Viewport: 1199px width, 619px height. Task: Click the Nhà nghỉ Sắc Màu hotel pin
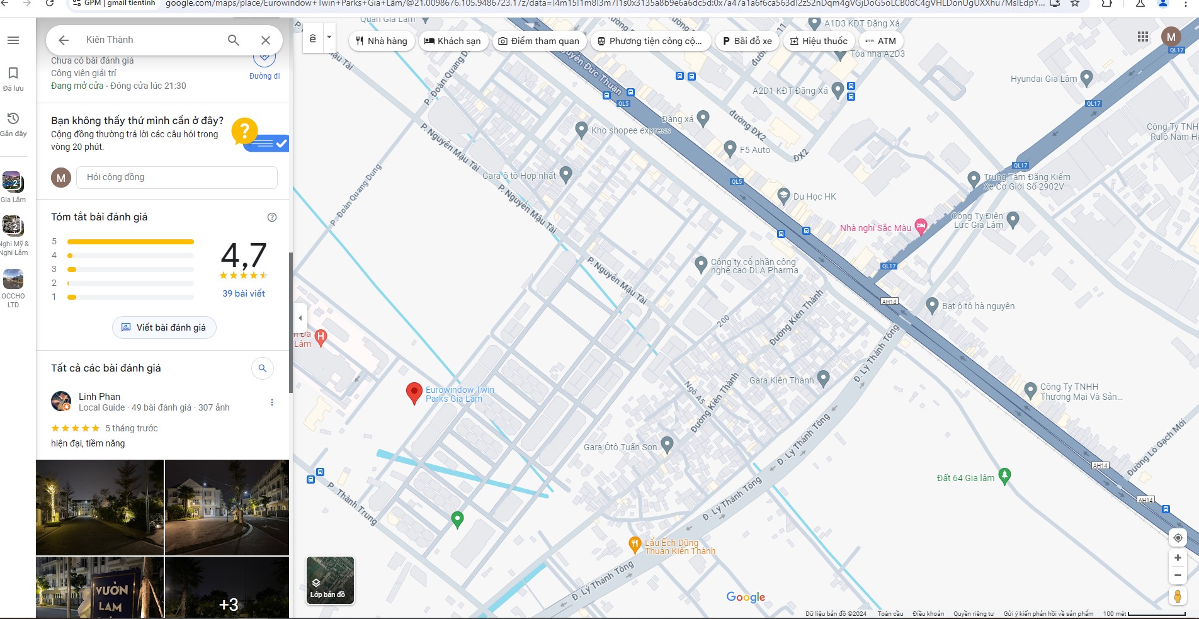pos(921,227)
